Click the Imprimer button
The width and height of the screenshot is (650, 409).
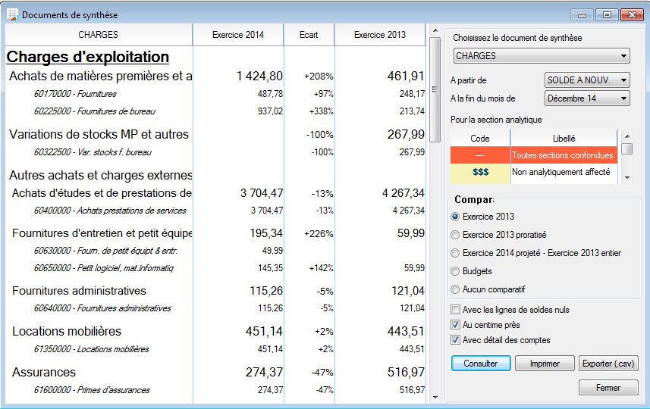click(x=545, y=364)
